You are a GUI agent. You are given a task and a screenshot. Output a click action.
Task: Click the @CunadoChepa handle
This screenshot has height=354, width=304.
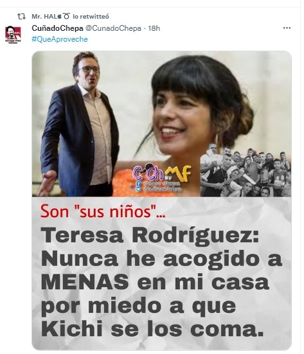click(x=113, y=28)
